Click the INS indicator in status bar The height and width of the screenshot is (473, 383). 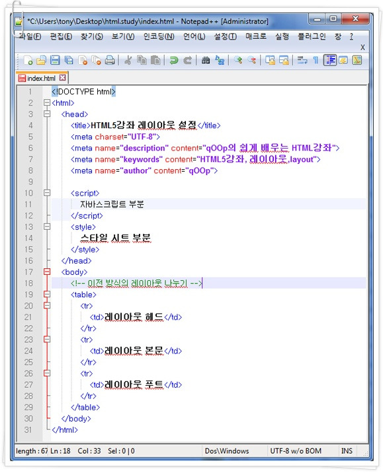[x=347, y=451]
